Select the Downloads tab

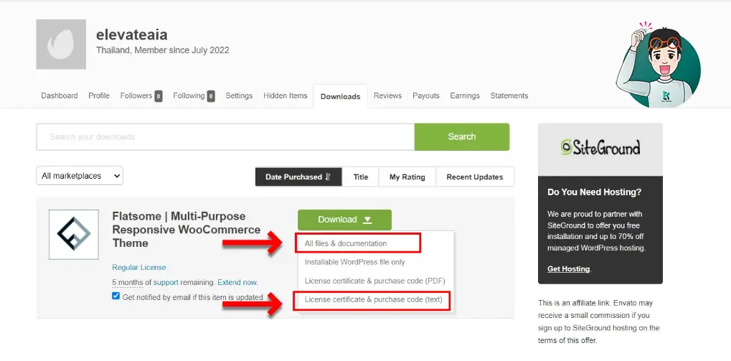click(x=340, y=97)
